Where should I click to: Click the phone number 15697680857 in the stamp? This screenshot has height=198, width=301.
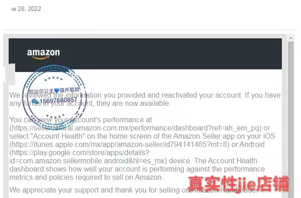(58, 100)
